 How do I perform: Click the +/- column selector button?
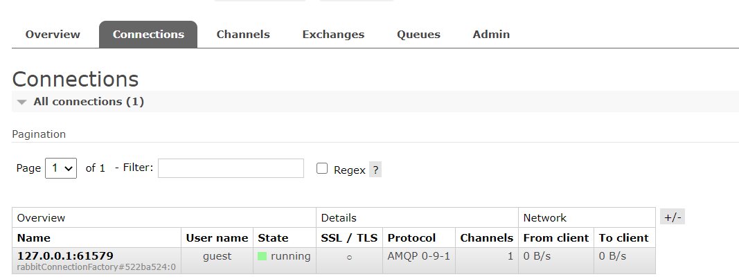pyautogui.click(x=673, y=217)
